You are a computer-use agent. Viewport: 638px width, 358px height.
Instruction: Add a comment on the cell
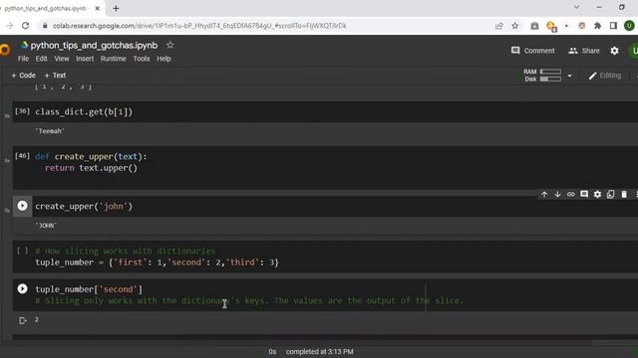coord(584,195)
